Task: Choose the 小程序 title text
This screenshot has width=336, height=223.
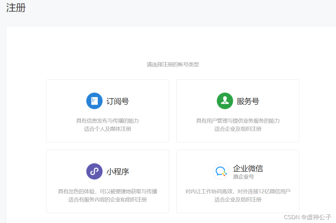Action: 118,171
